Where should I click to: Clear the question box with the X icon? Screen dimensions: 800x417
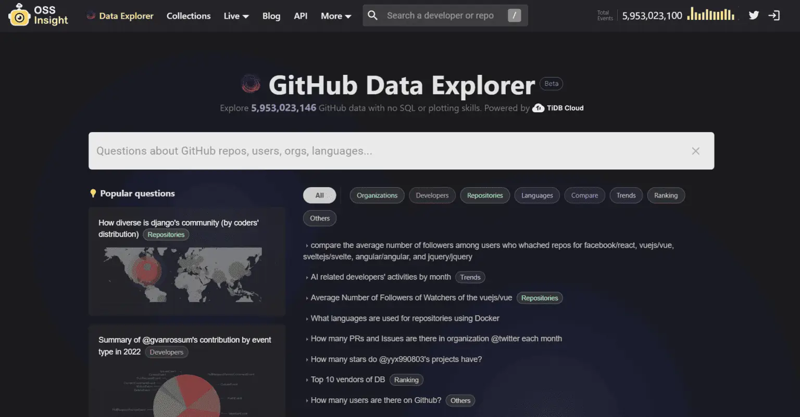[695, 151]
